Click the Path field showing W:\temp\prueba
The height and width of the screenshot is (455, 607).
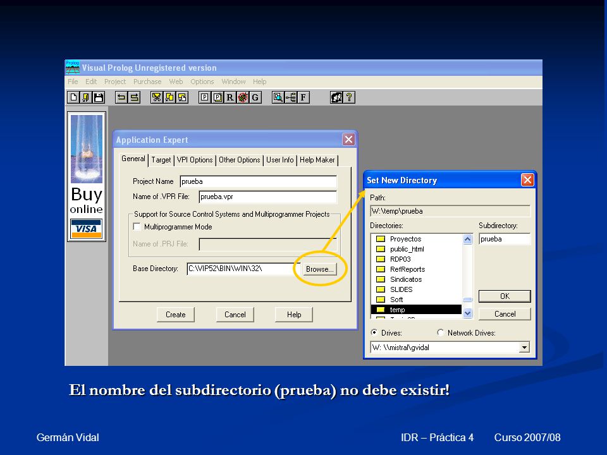[x=450, y=211]
